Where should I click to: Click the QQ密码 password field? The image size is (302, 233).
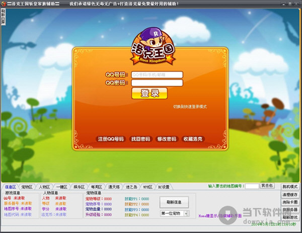[x=157, y=83]
